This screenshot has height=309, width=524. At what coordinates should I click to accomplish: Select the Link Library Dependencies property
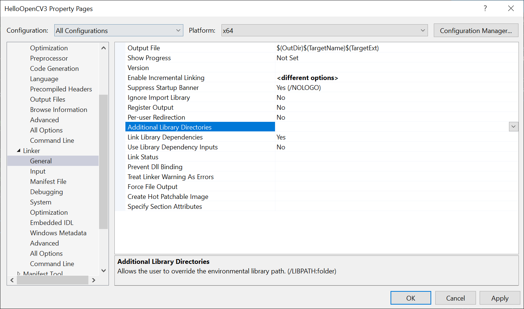165,137
